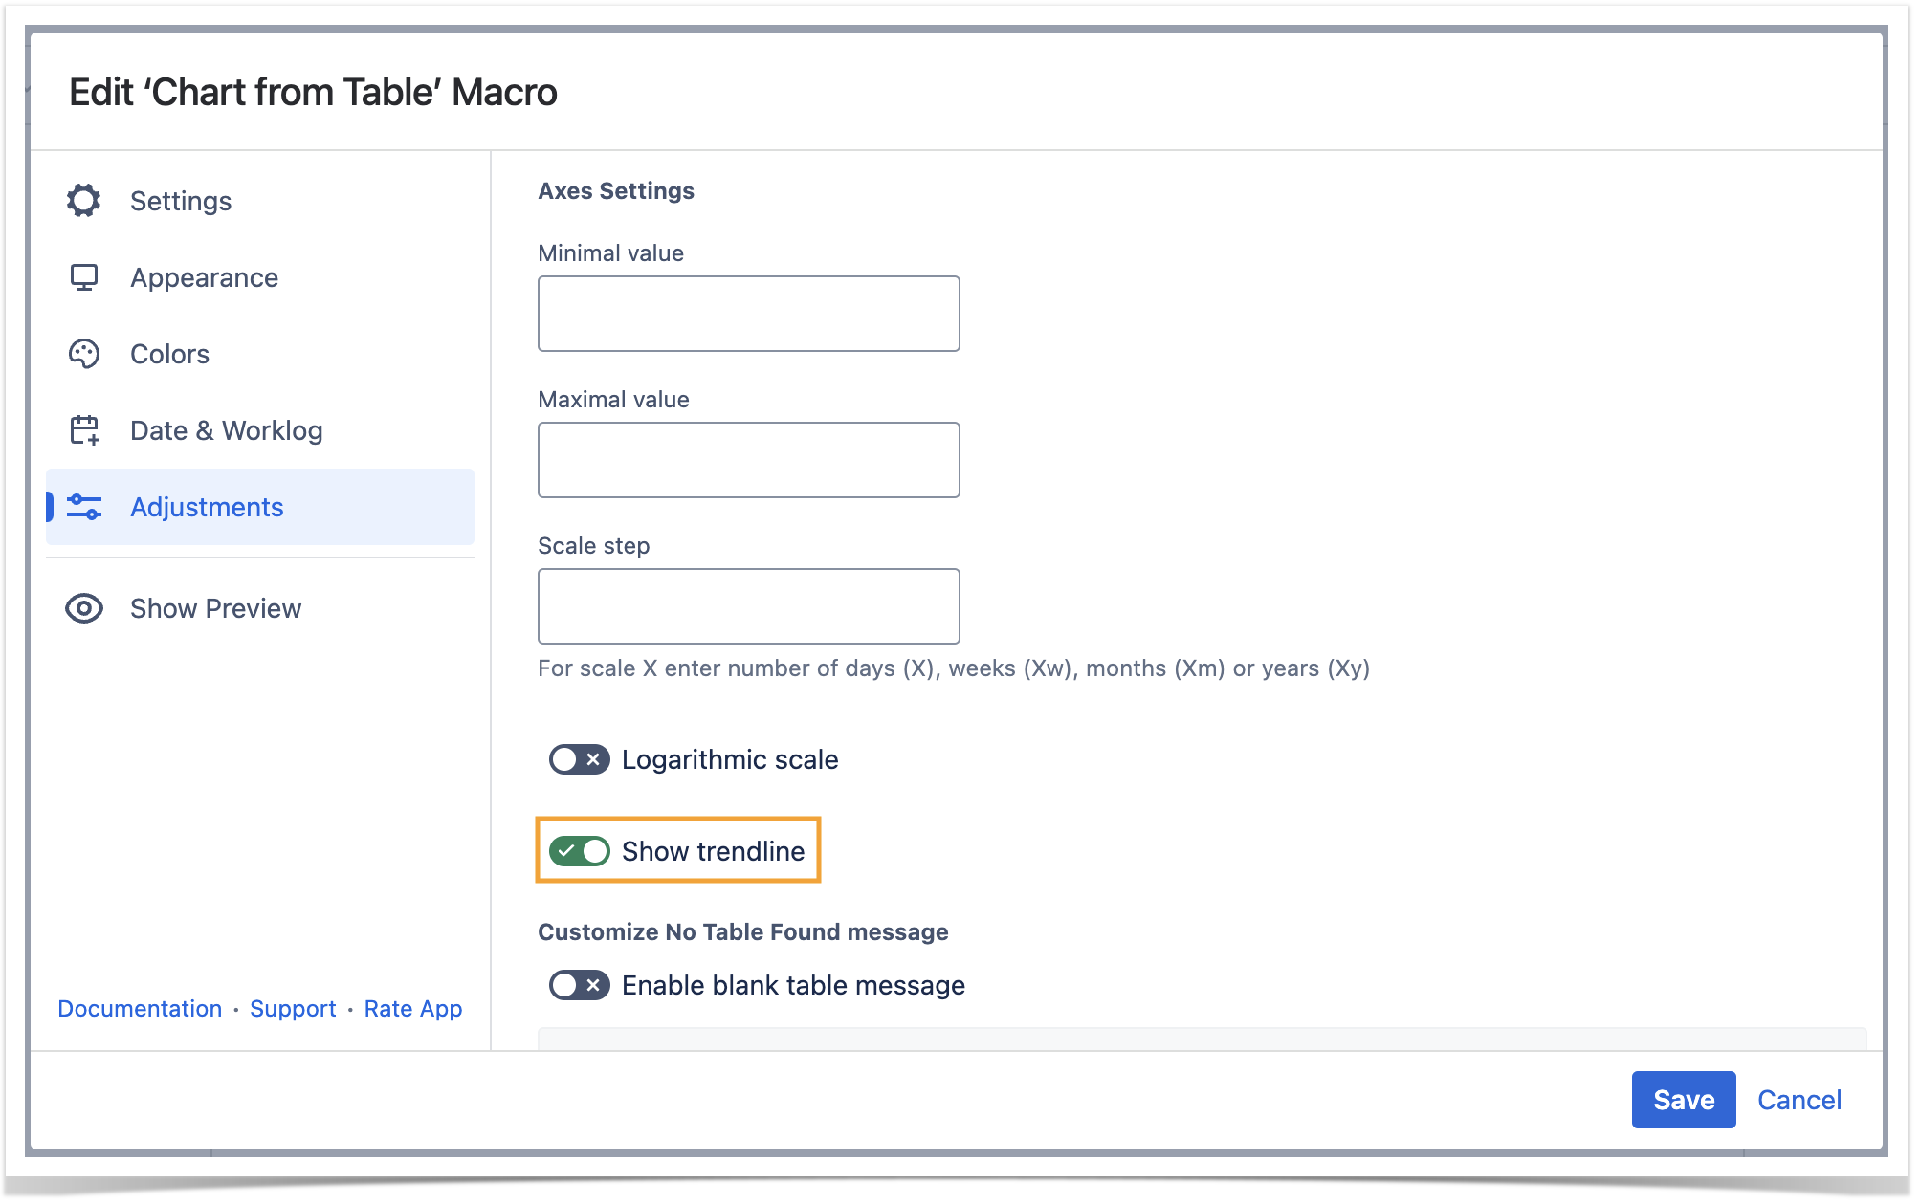Select the Colors tab label

click(169, 354)
